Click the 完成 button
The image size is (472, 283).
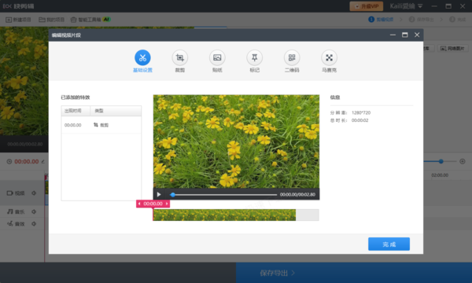[389, 244]
